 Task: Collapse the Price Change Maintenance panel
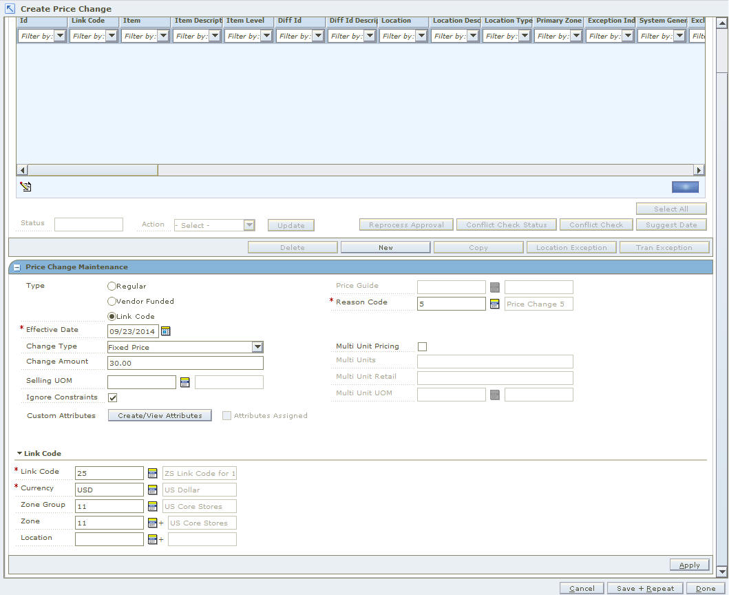click(x=17, y=267)
